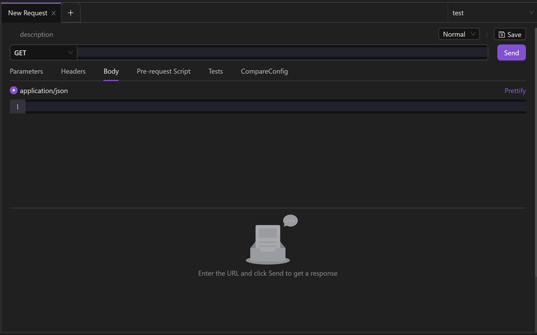Switch to the Headers tab
The width and height of the screenshot is (537, 335).
pos(73,71)
